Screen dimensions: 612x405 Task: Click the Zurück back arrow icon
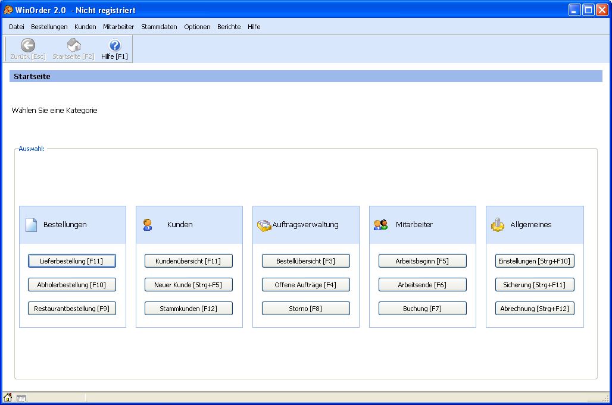pos(28,45)
